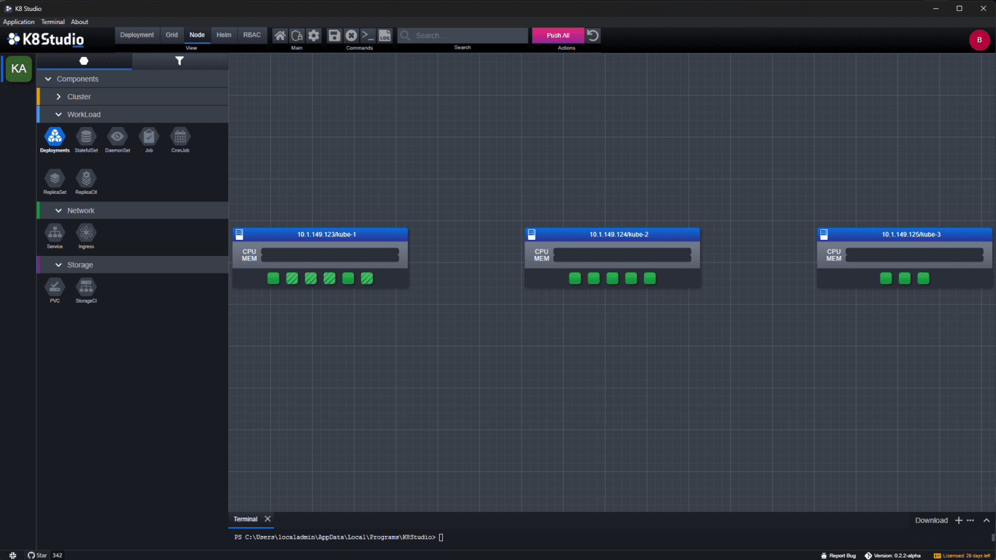Select the CronJob workload icon
The image size is (996, 560).
click(180, 136)
